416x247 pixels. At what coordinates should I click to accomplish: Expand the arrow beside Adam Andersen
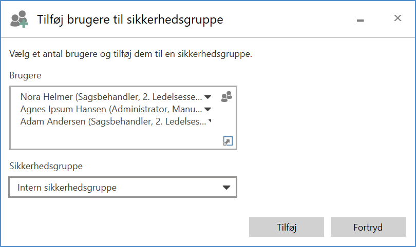click(x=210, y=121)
